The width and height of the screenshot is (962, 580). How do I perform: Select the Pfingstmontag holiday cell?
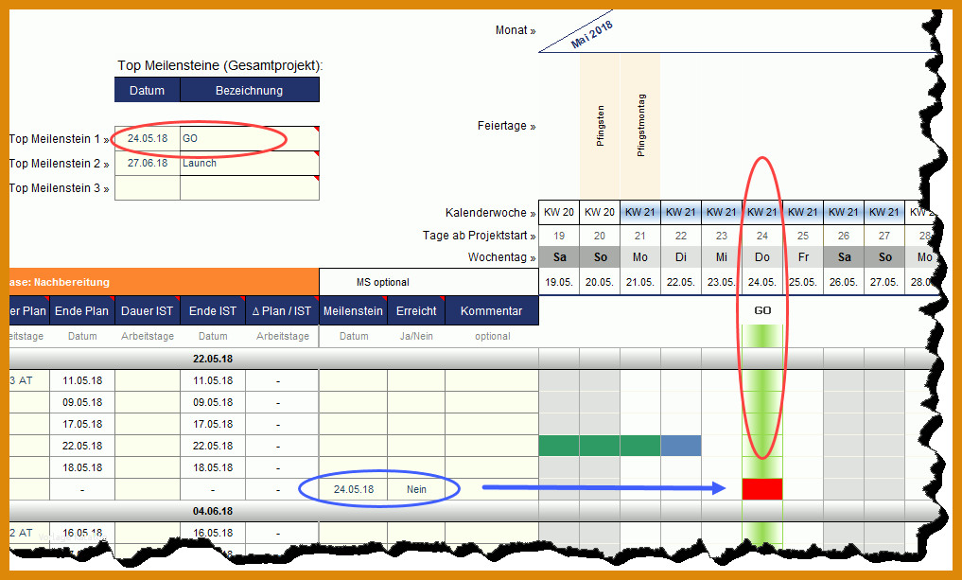coord(640,126)
